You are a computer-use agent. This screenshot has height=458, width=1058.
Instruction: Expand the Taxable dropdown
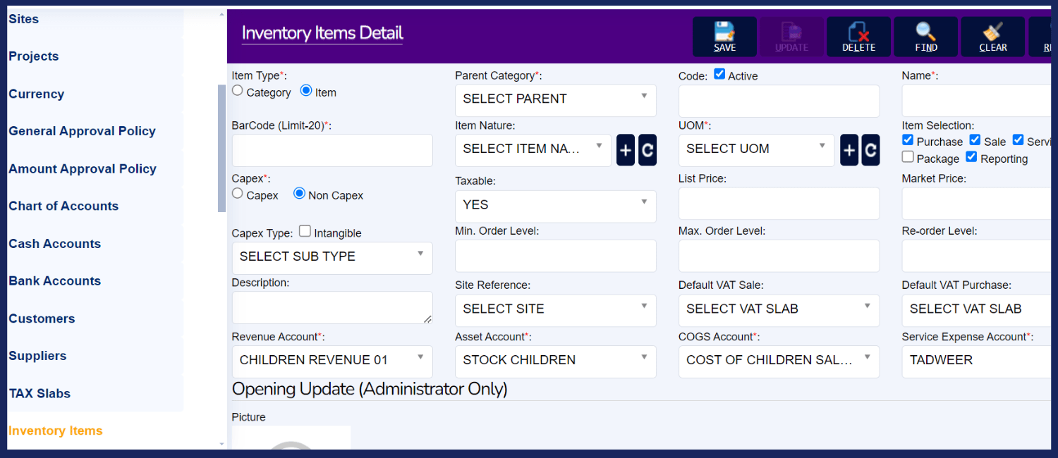click(555, 205)
